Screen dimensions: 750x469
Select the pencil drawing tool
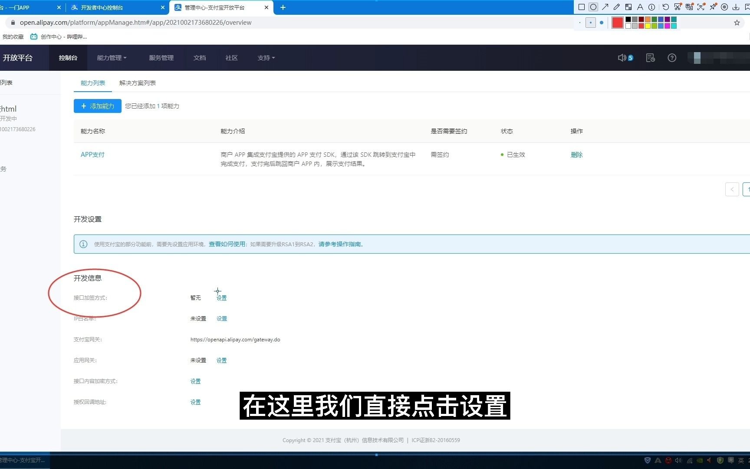click(617, 7)
